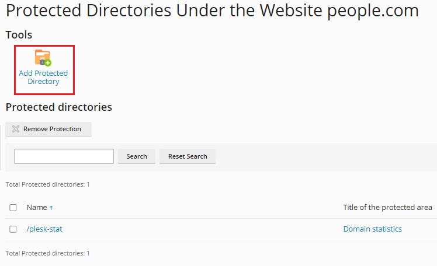
Task: Sort the list by Name column
Action: click(37, 208)
